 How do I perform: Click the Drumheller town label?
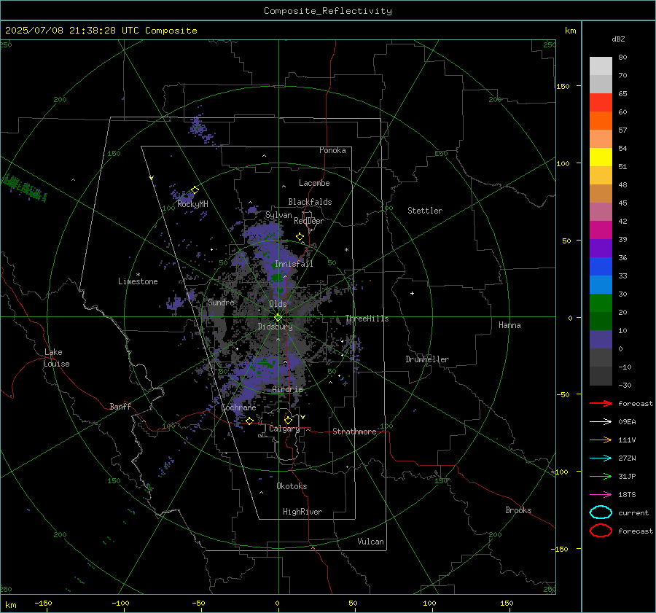(x=427, y=359)
